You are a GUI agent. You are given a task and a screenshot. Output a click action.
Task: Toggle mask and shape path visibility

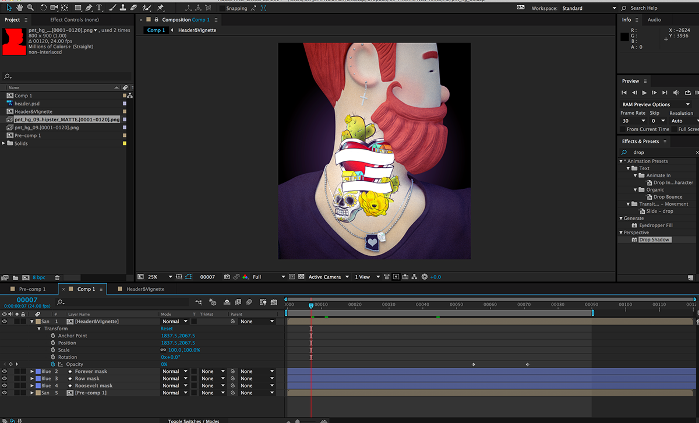[x=188, y=277]
